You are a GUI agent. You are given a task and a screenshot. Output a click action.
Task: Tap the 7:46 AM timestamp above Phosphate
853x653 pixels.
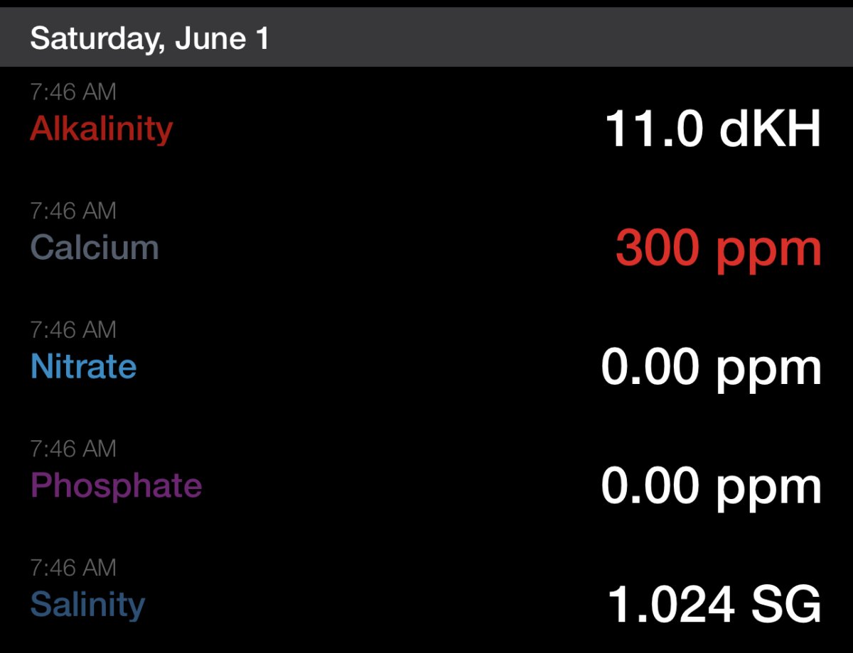click(73, 449)
